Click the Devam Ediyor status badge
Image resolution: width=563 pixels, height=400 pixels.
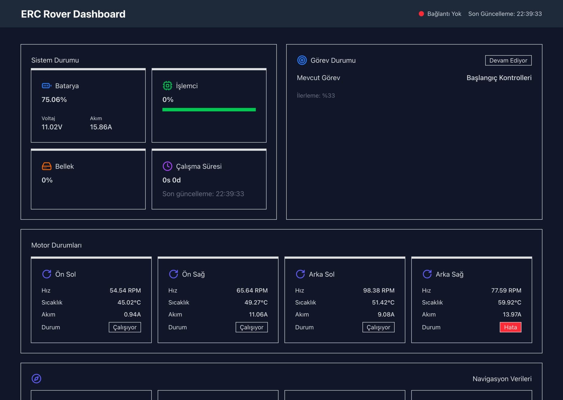508,60
